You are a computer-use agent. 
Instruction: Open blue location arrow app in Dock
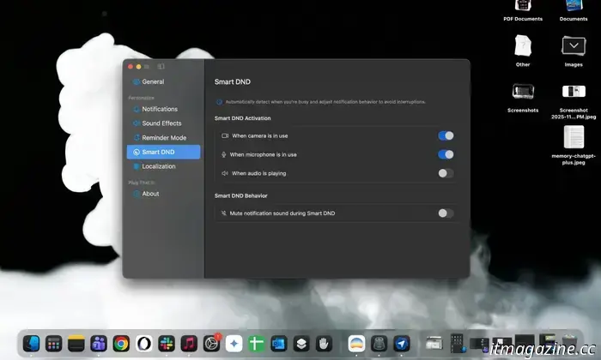(x=402, y=344)
